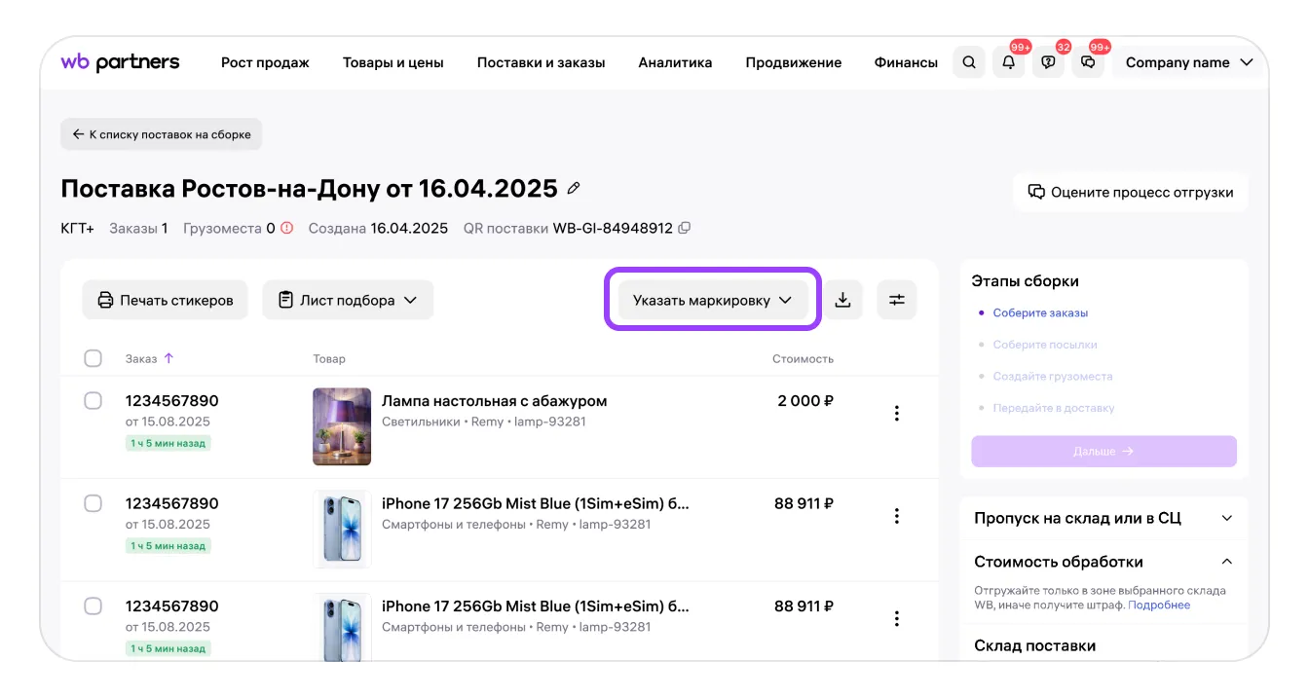Click the table lamp product thumbnail
This screenshot has height=697, width=1309.
click(x=342, y=426)
